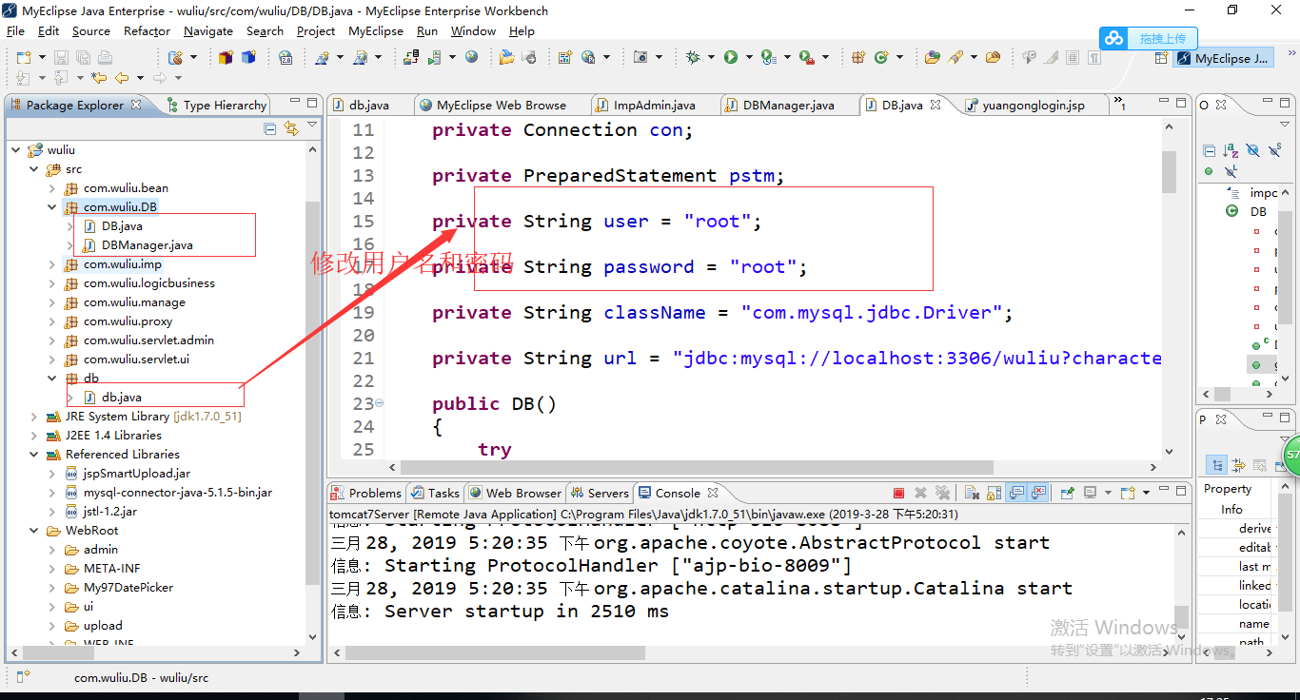Expand the com.wuliu.imp package
The image size is (1300, 700).
[52, 264]
